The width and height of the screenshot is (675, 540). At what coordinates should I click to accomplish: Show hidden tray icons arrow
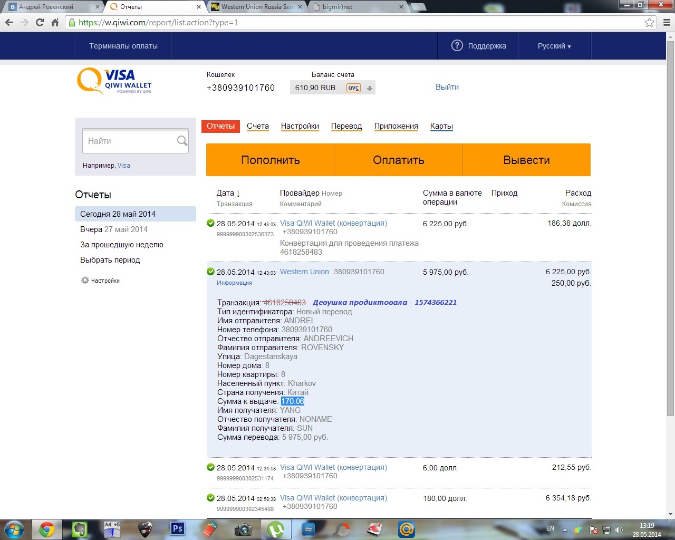565,530
